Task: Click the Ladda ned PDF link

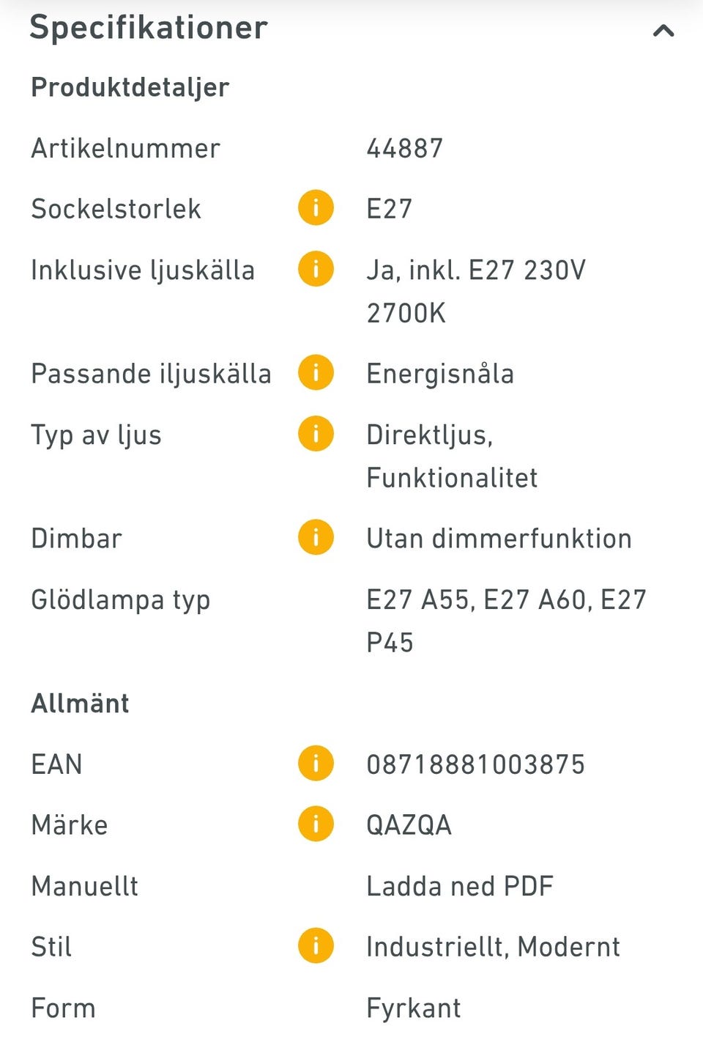Action: point(460,886)
